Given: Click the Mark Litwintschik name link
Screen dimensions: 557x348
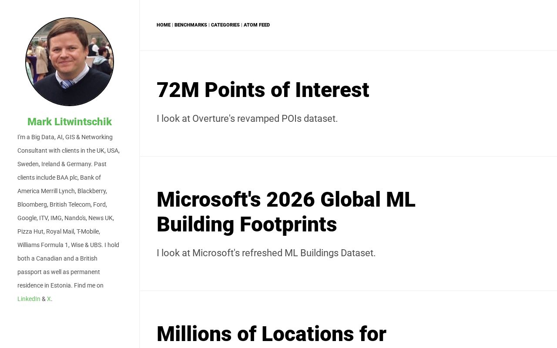Looking at the screenshot, I should [69, 122].
